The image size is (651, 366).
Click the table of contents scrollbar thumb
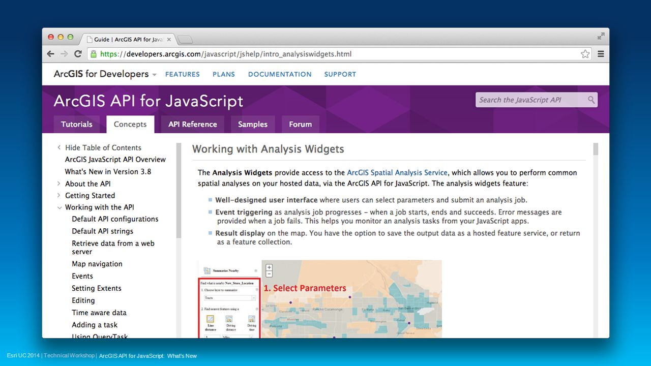coord(179,191)
